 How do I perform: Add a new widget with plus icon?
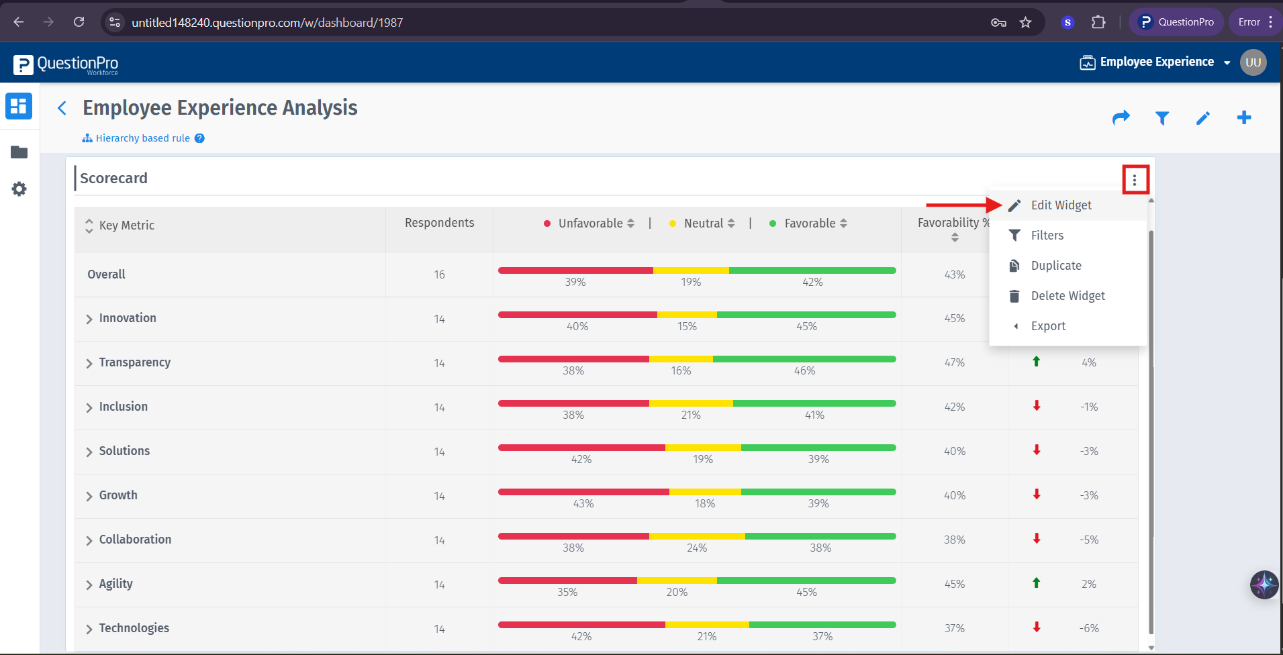[1243, 118]
